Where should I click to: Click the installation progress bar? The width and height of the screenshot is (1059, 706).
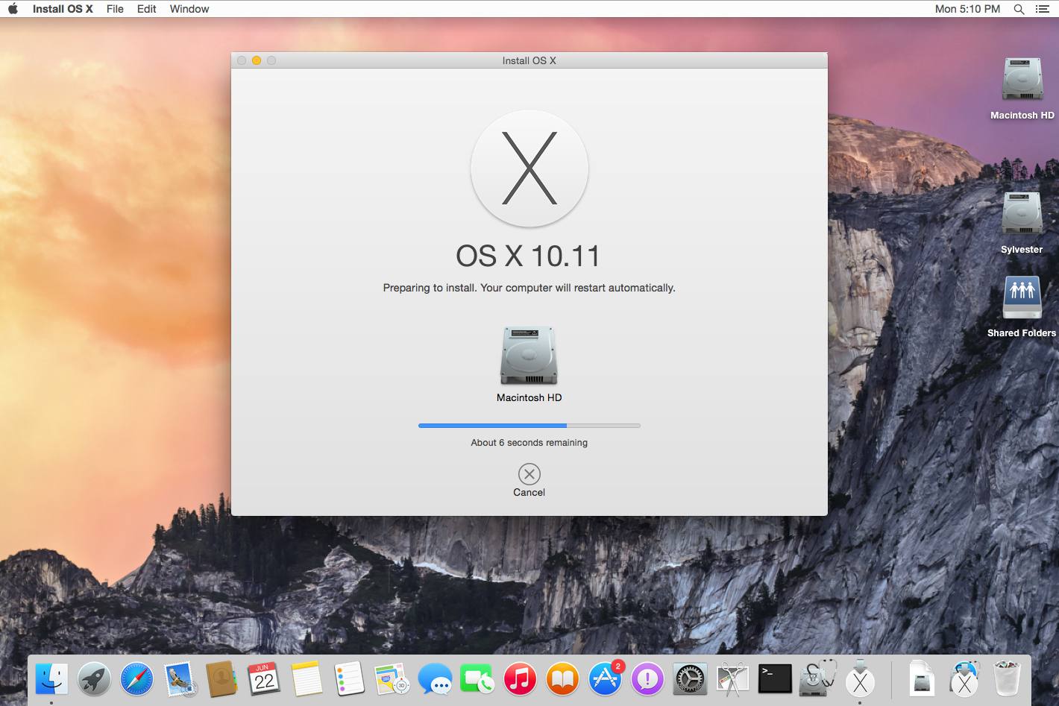(529, 426)
